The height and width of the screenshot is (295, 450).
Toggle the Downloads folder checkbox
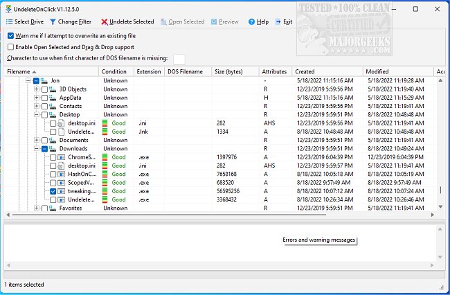44,149
